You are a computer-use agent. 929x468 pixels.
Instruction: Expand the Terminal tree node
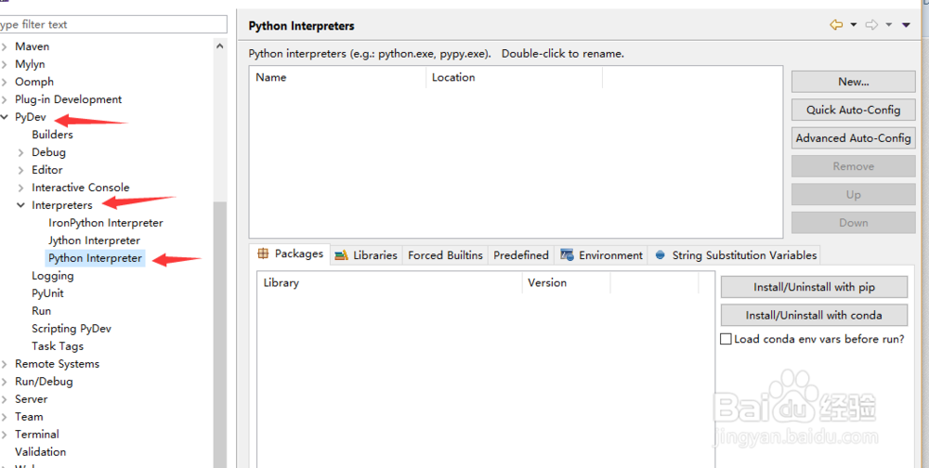click(4, 435)
